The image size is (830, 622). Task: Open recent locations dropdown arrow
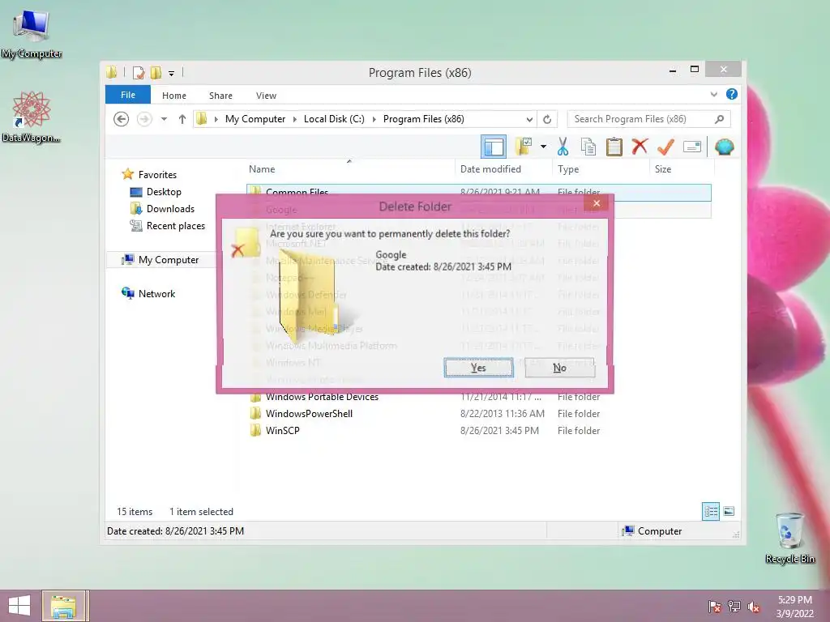pyautogui.click(x=164, y=119)
